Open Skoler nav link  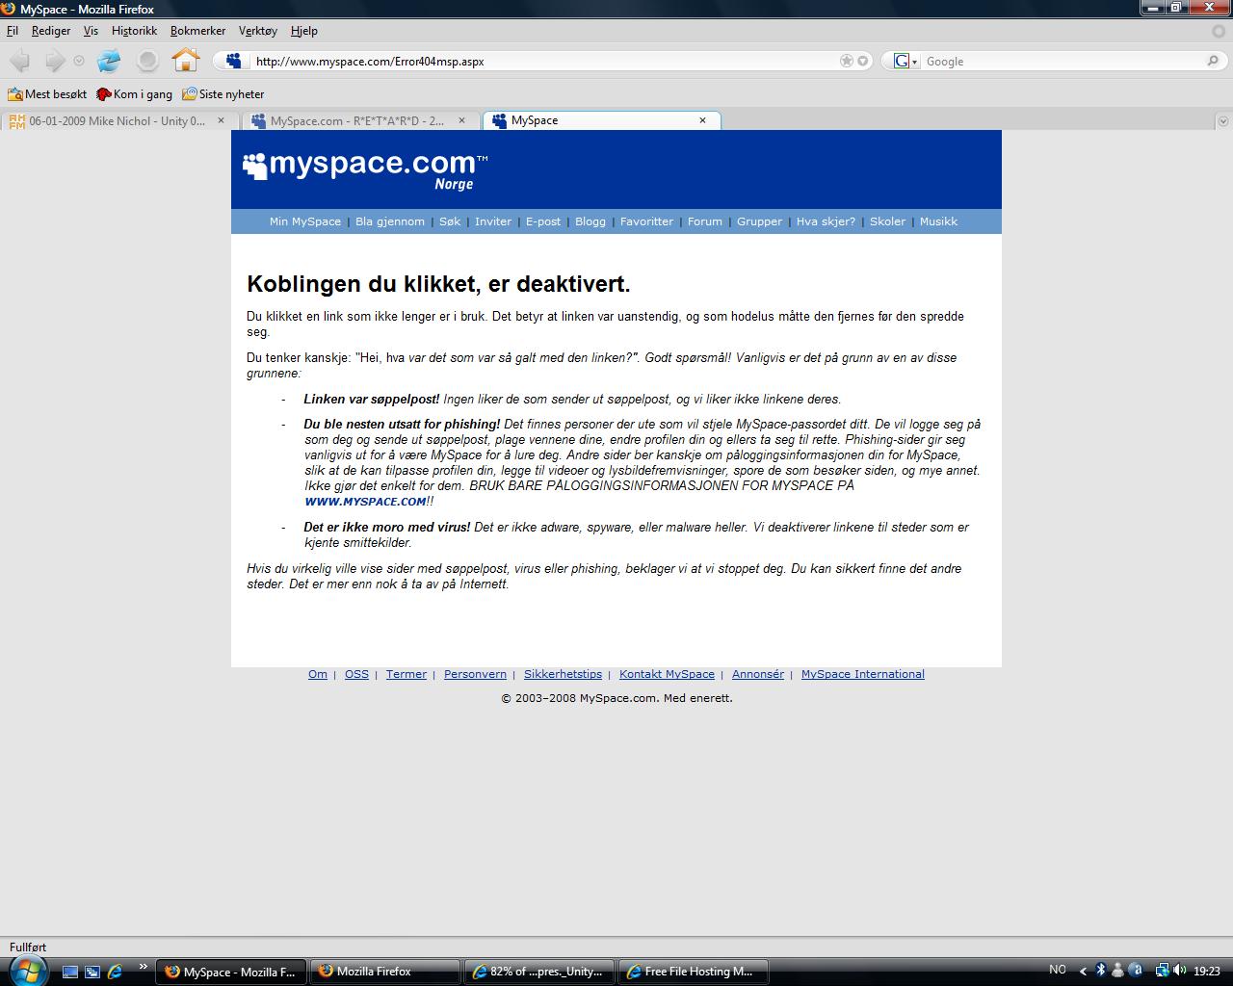click(887, 221)
